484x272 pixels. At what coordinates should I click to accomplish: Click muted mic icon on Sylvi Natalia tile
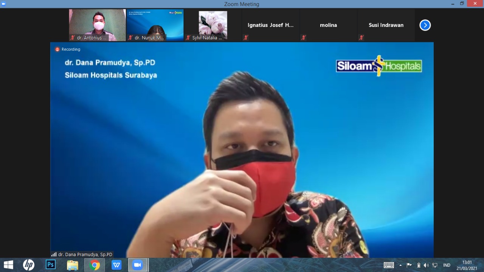[188, 38]
